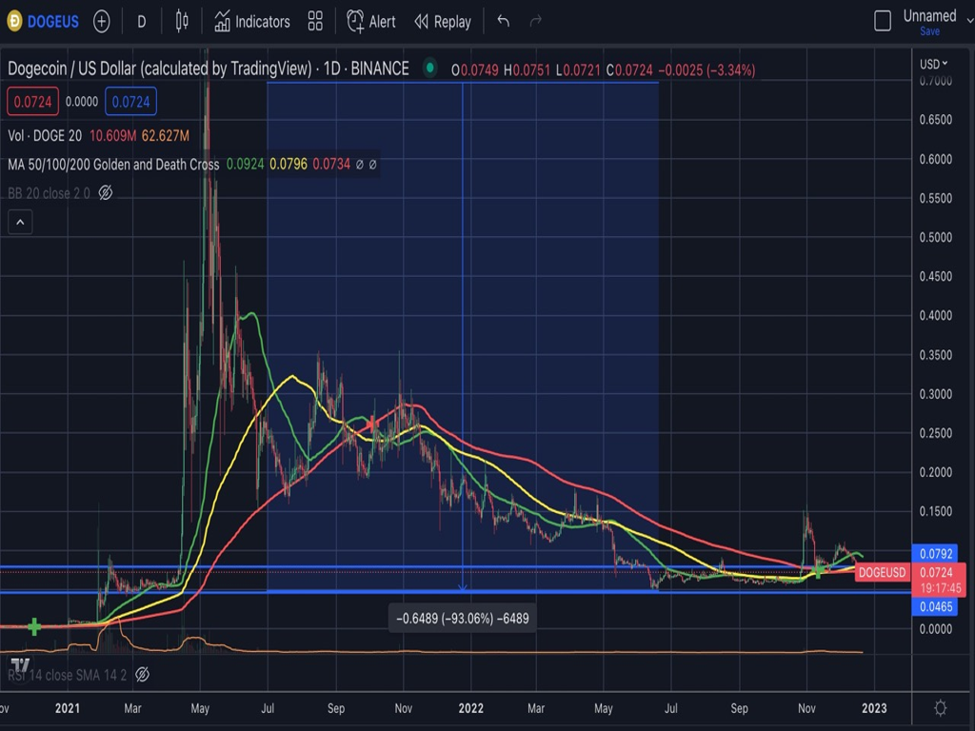Toggle the fullscreen layout square box
The image size is (975, 731).
point(883,20)
